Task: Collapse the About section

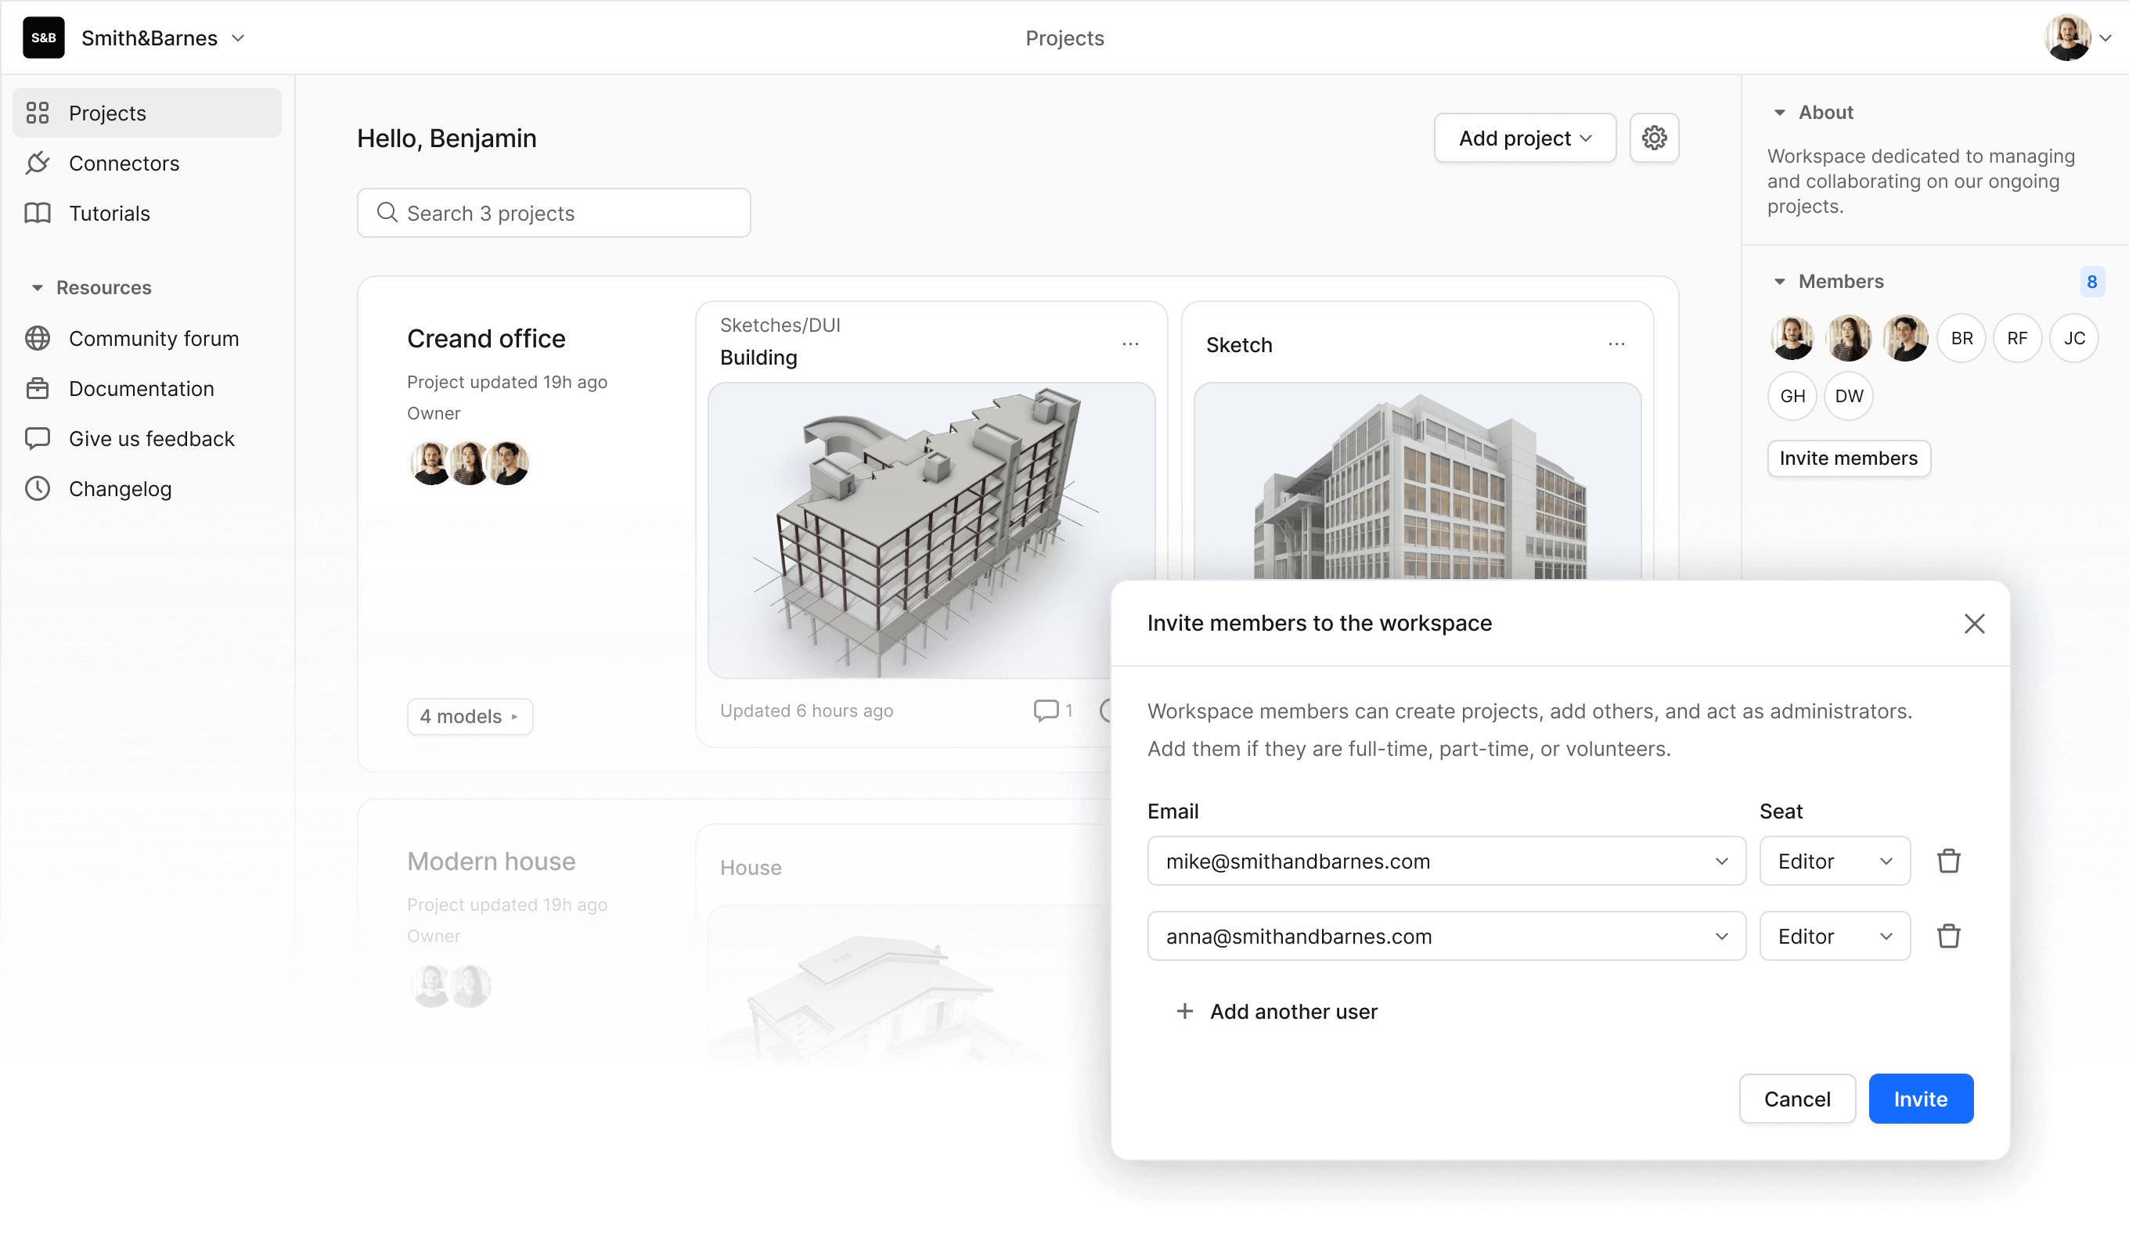Action: pos(1779,113)
